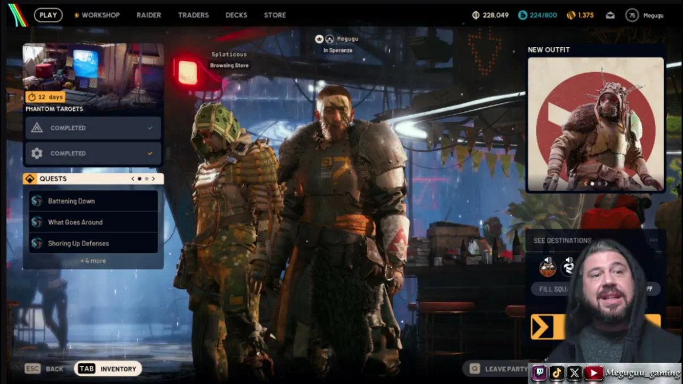The height and width of the screenshot is (384, 683).
Task: Click the orange squad member avatar
Action: (x=547, y=266)
